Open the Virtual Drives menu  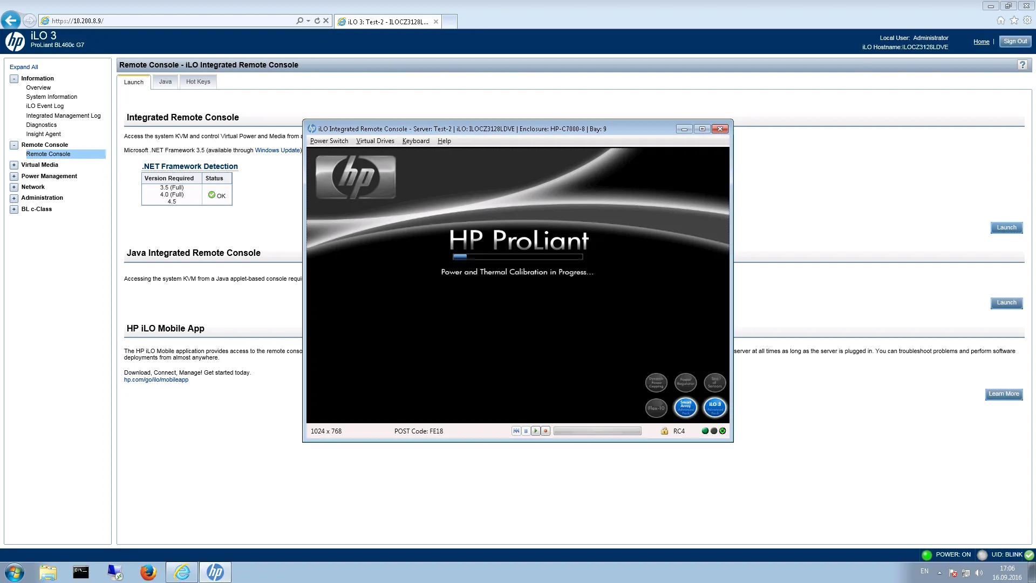375,141
